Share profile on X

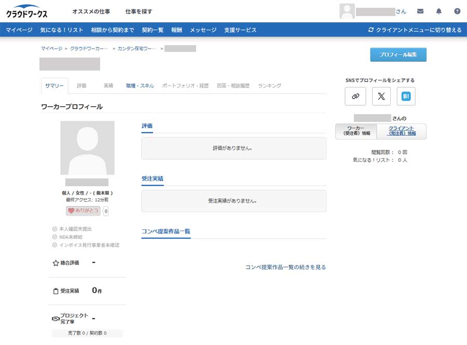(x=381, y=96)
